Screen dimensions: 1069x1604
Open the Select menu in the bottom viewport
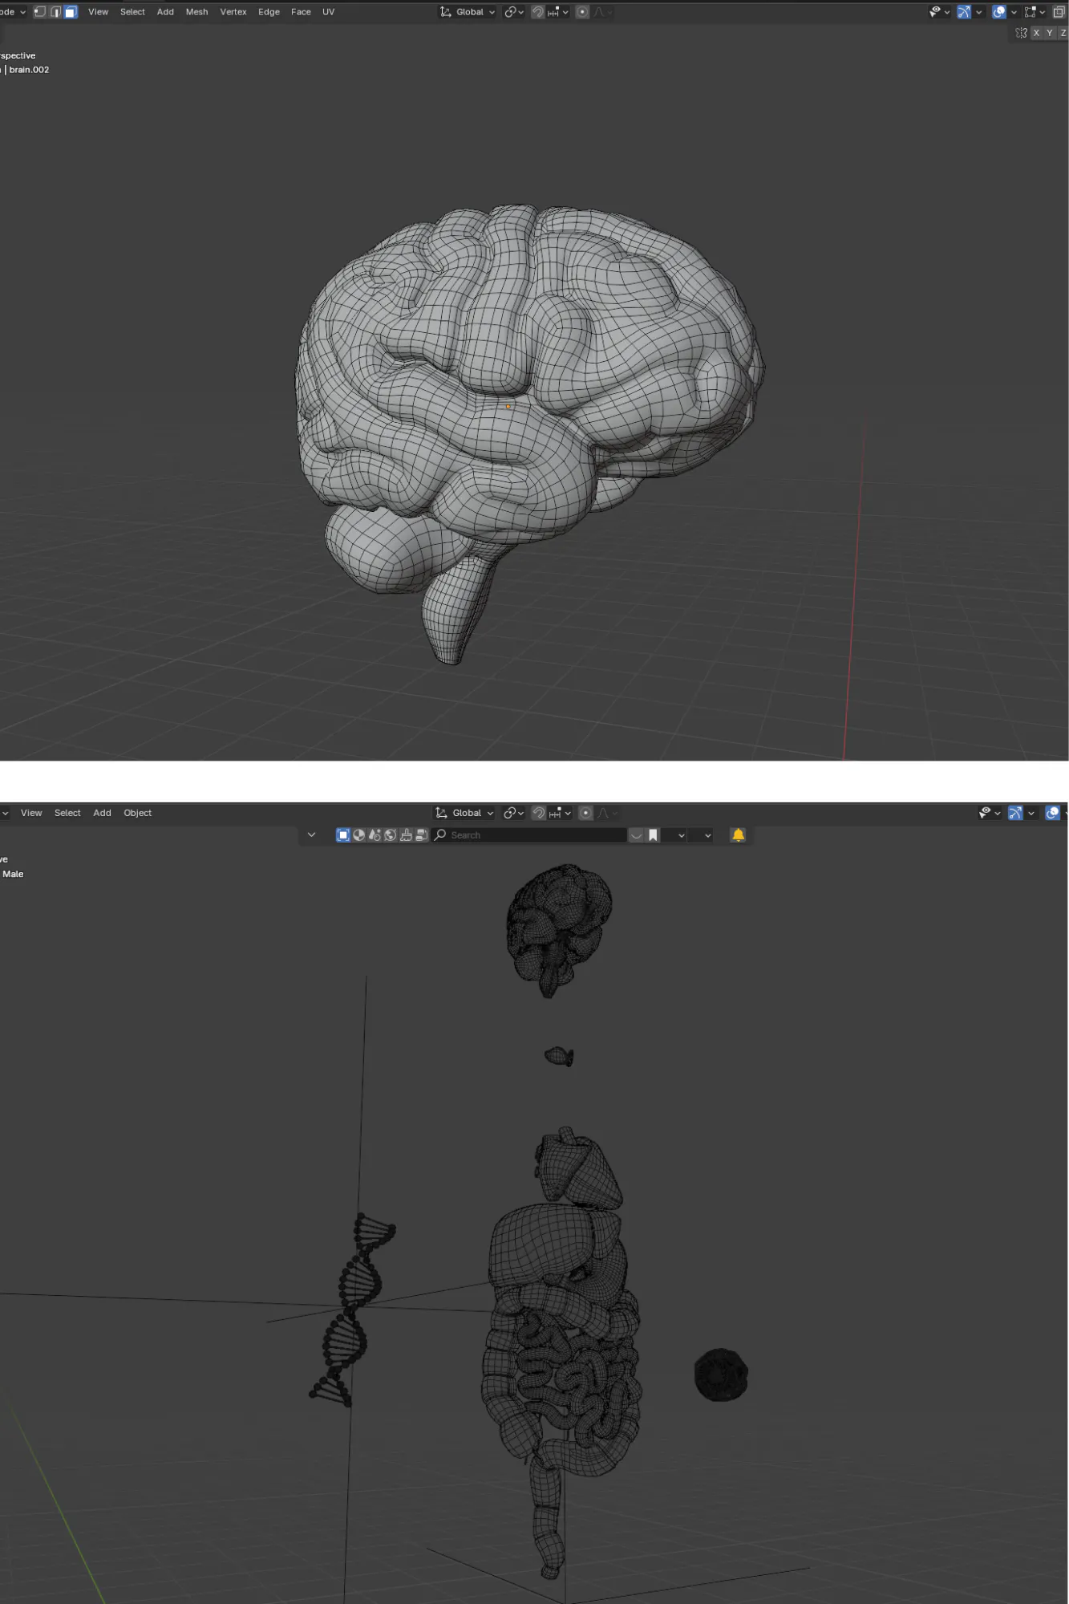pos(67,813)
